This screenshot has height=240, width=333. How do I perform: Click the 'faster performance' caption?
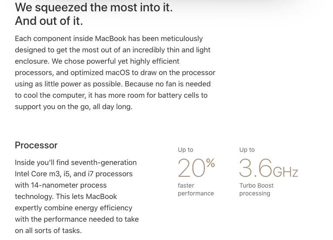(196, 189)
